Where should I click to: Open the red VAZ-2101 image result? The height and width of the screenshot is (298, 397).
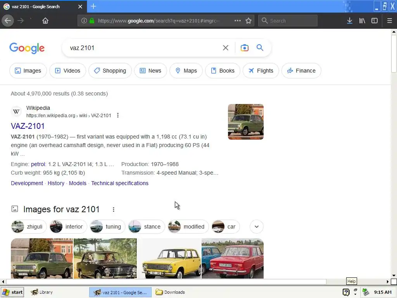click(233, 258)
